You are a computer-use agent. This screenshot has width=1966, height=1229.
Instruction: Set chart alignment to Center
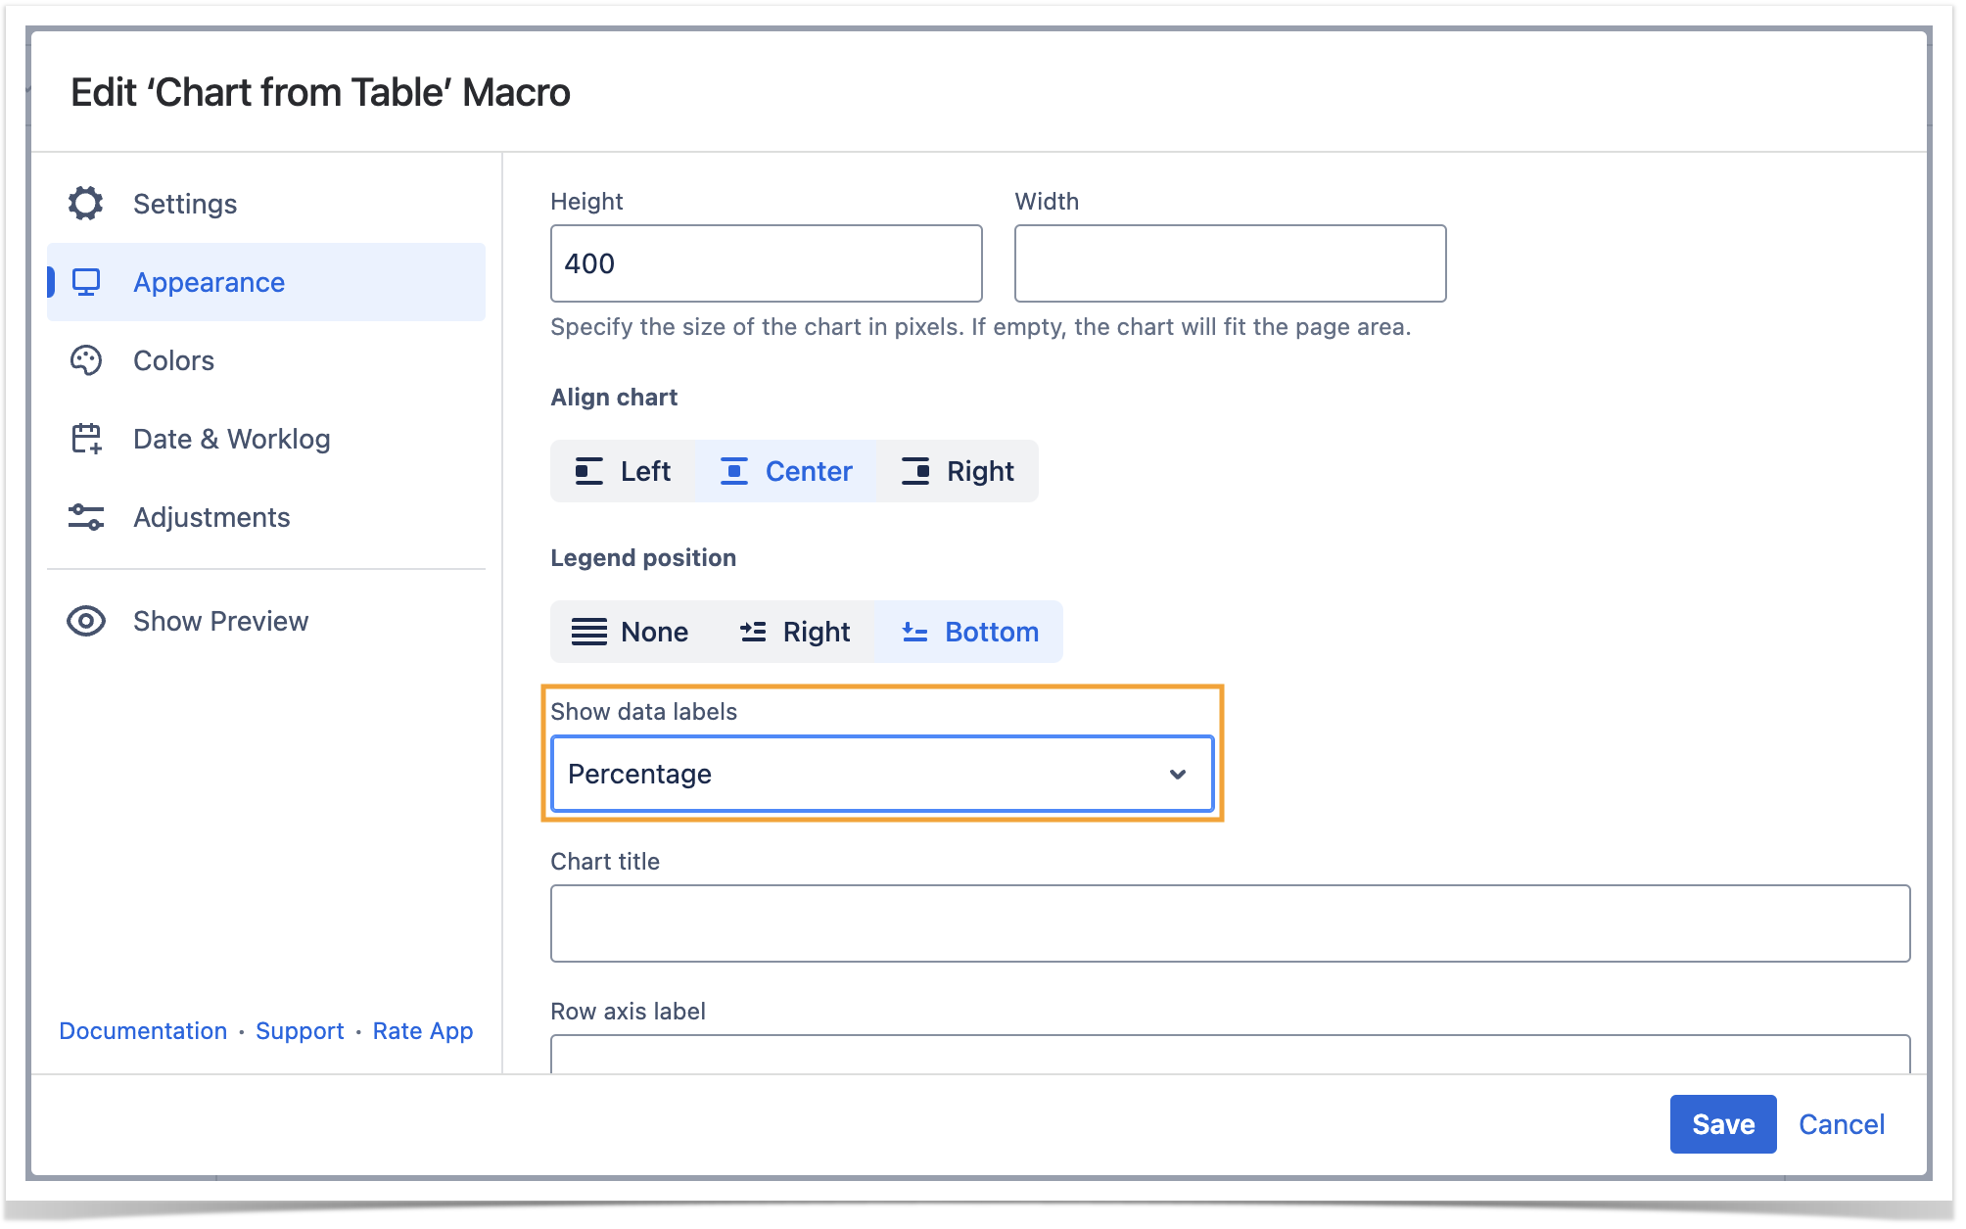(x=786, y=471)
